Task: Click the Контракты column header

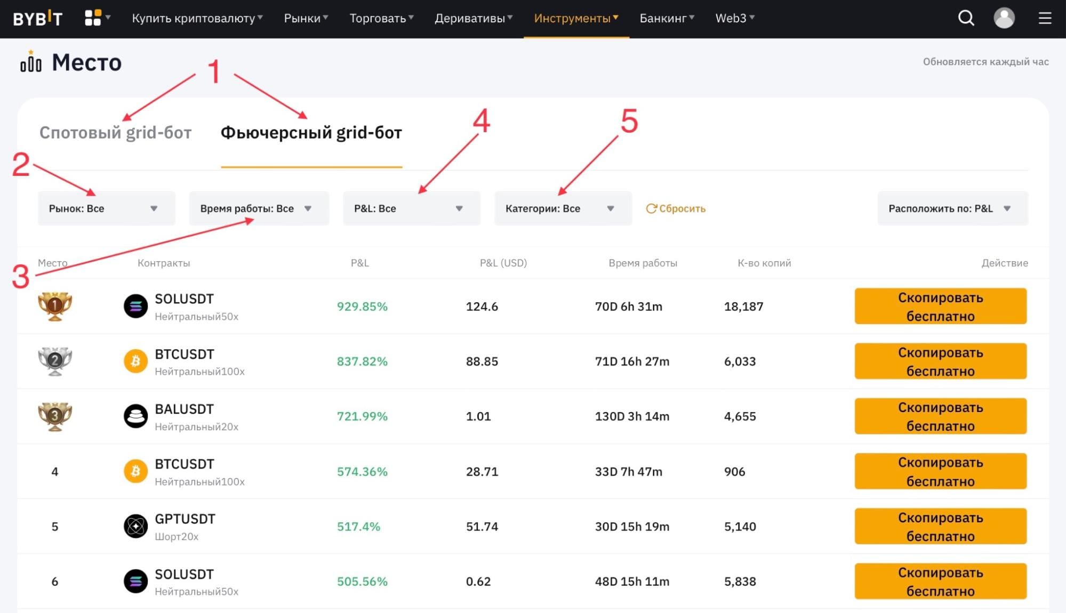Action: click(x=164, y=263)
